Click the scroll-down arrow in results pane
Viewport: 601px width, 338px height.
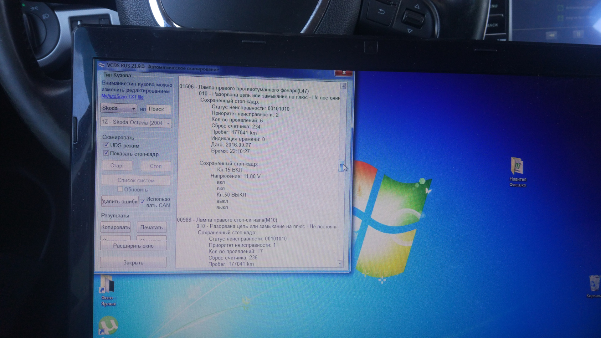pos(340,264)
